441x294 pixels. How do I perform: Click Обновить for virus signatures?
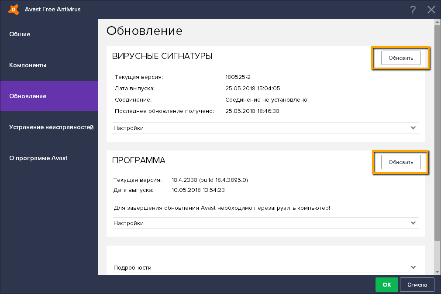[400, 58]
